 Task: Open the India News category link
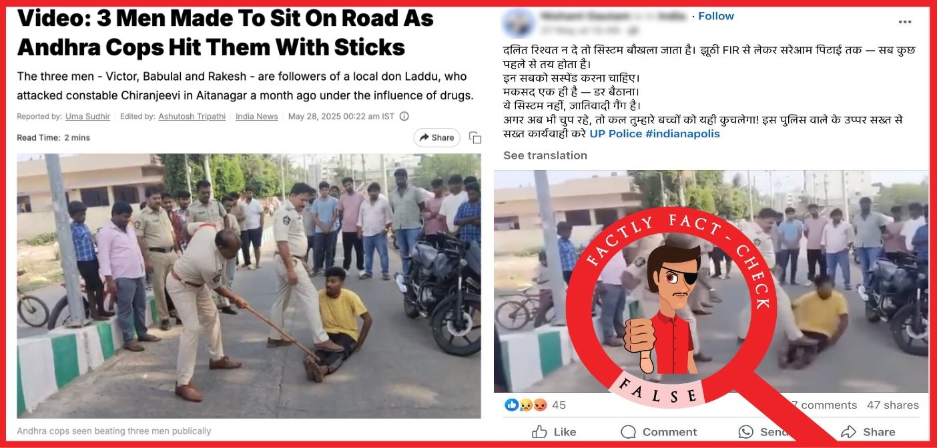coord(257,117)
